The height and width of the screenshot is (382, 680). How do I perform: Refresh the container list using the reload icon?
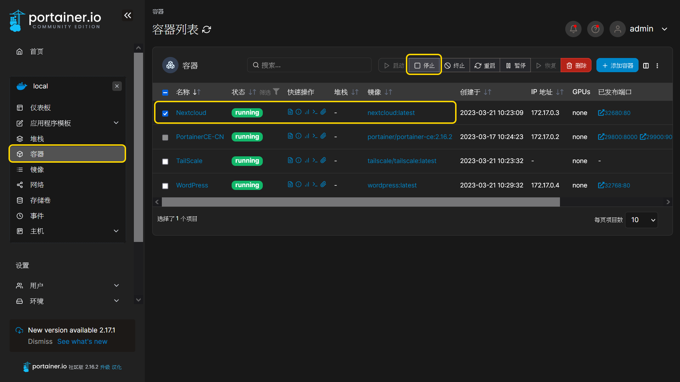[x=206, y=30]
